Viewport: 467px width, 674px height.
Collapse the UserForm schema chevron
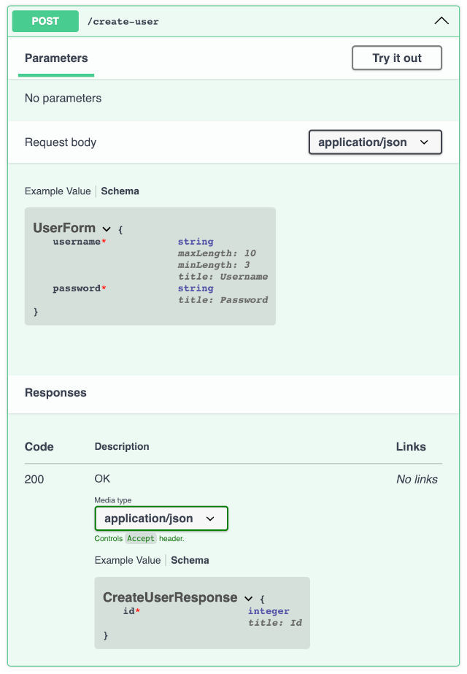(x=107, y=229)
